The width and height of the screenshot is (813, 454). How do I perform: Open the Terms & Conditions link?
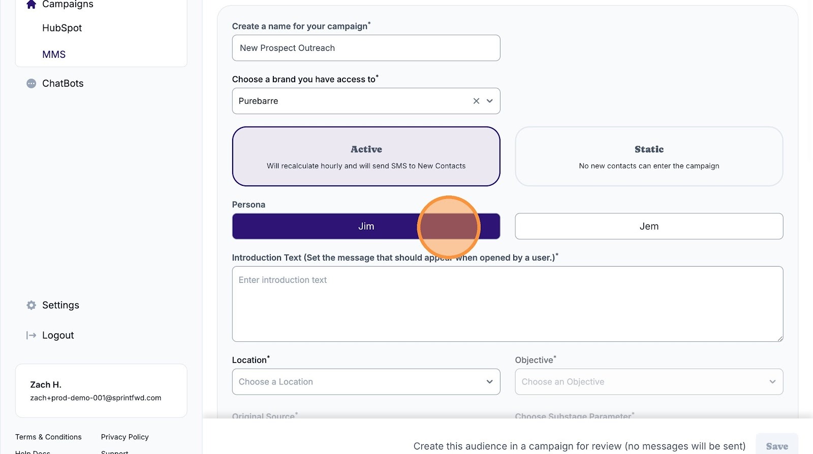(x=48, y=437)
